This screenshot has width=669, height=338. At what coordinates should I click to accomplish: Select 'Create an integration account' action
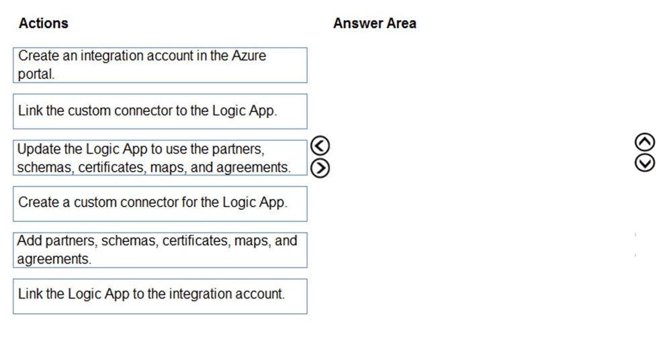click(160, 65)
